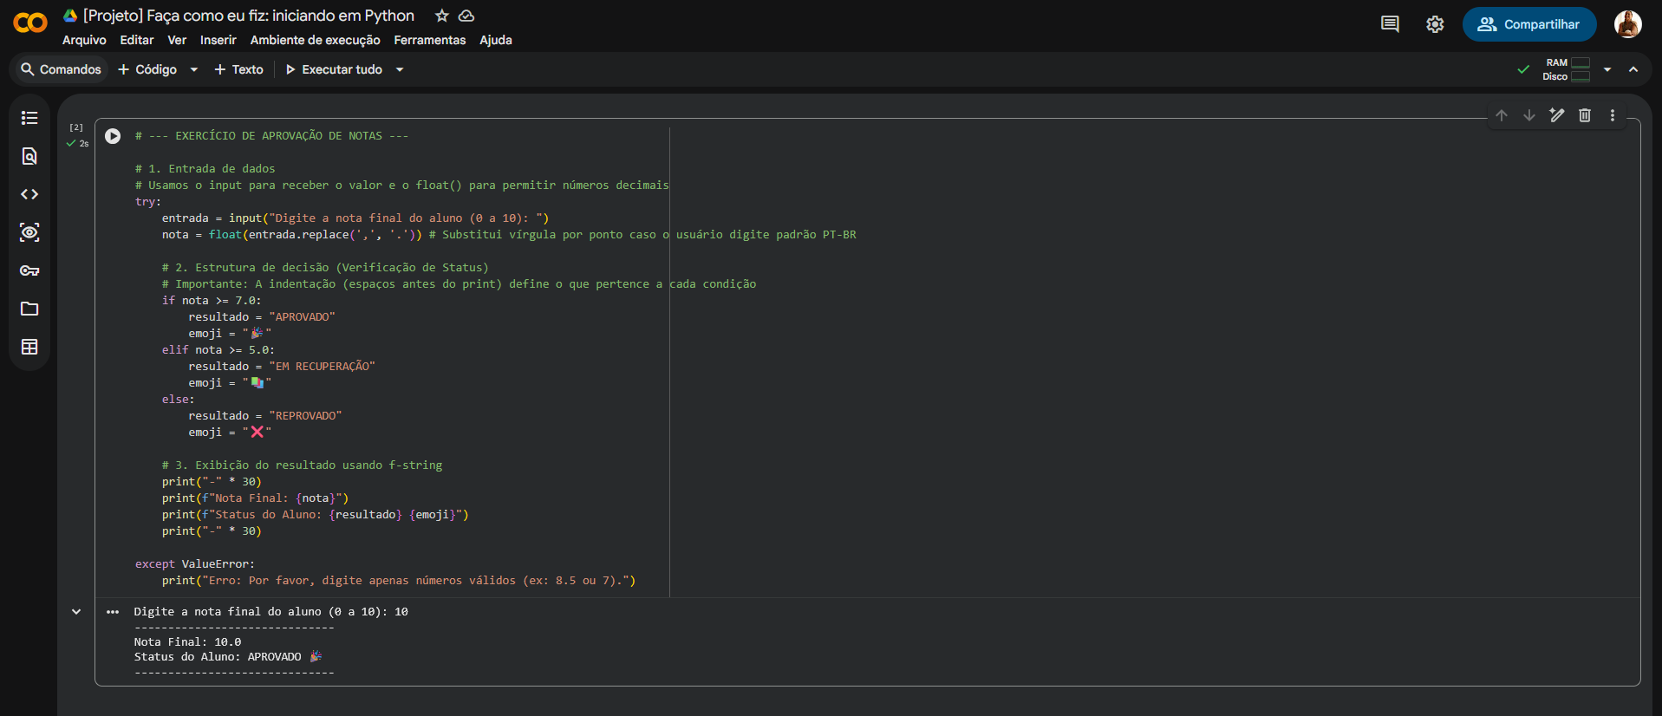Click the 'else:' line in the code
The width and height of the screenshot is (1662, 716).
pos(179,400)
